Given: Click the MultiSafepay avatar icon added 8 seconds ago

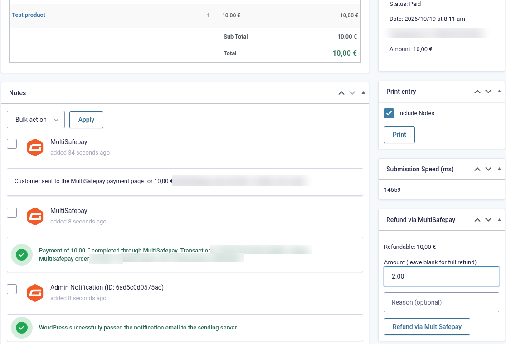Looking at the screenshot, I should (x=35, y=216).
